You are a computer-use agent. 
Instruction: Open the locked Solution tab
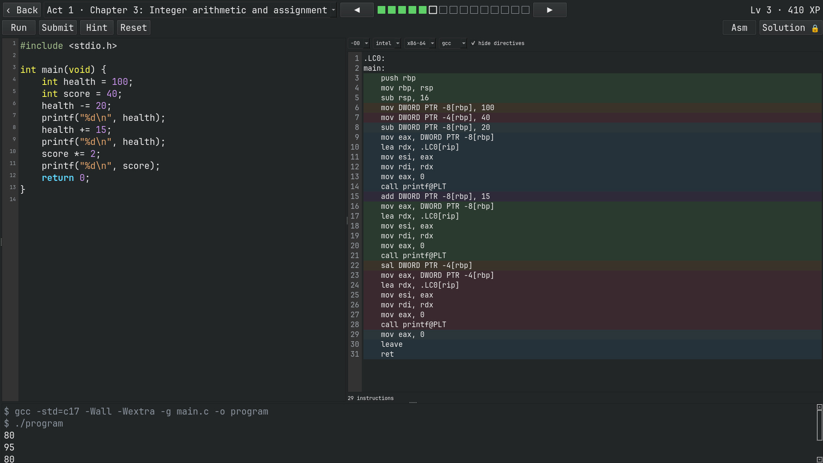(790, 27)
